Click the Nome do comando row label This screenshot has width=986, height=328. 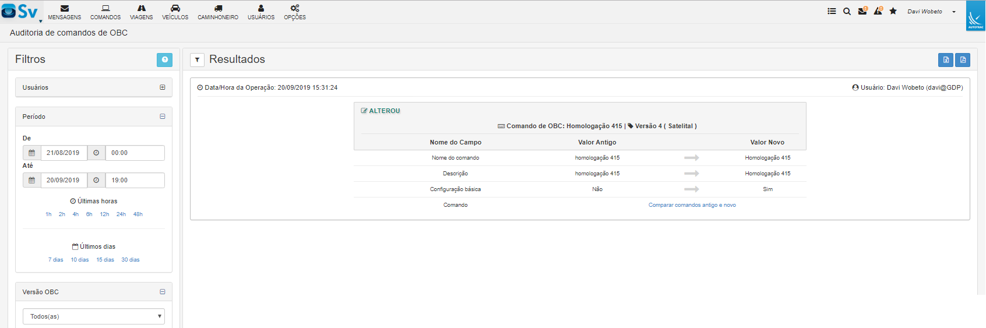click(456, 158)
